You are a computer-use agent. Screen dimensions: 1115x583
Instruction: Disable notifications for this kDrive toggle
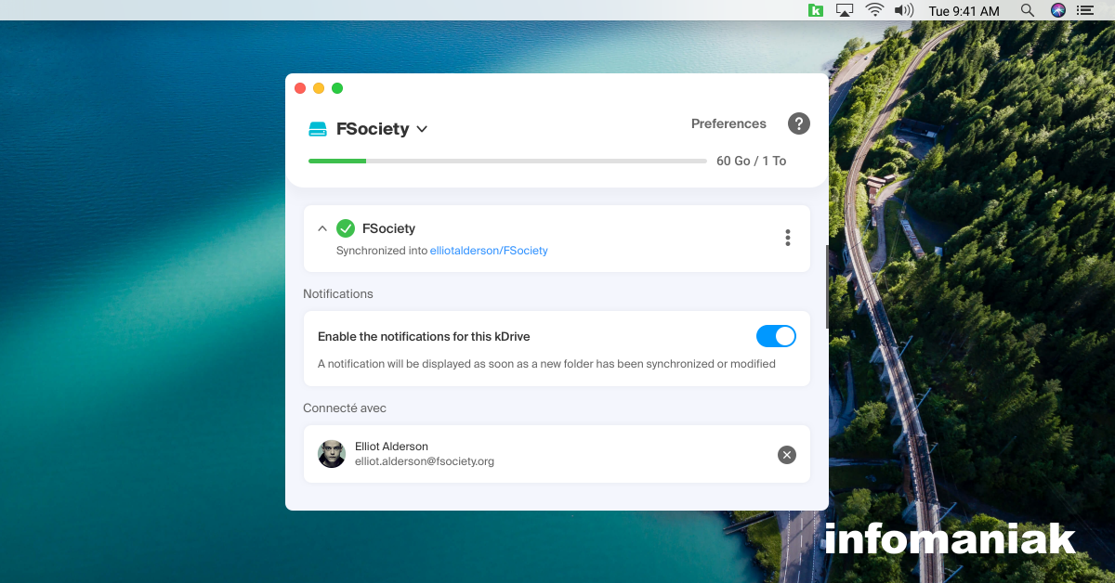776,336
